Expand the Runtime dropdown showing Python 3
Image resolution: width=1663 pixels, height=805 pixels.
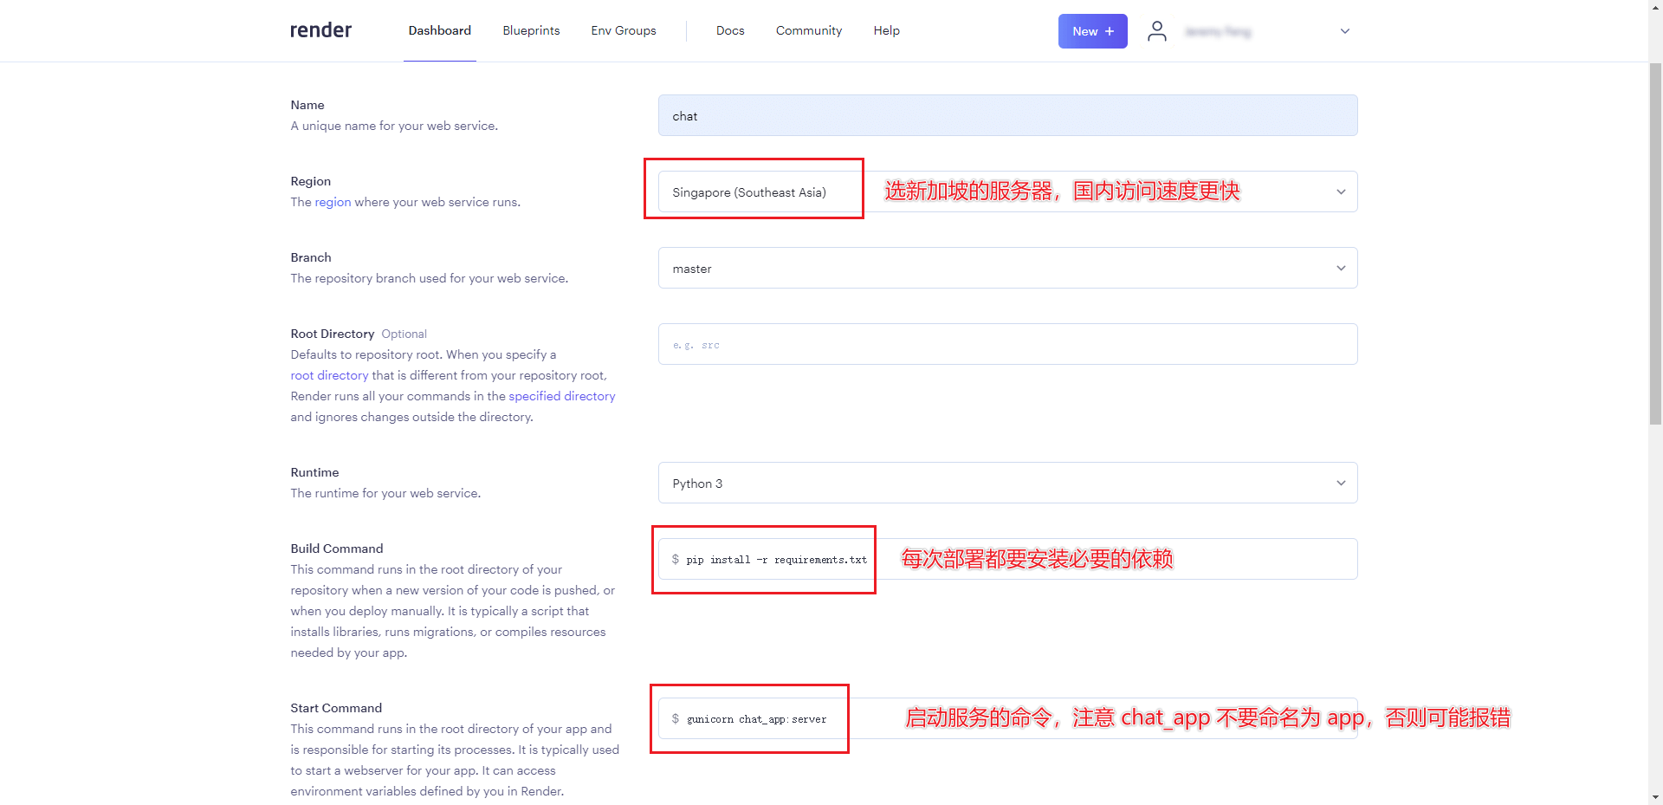pyautogui.click(x=1006, y=483)
